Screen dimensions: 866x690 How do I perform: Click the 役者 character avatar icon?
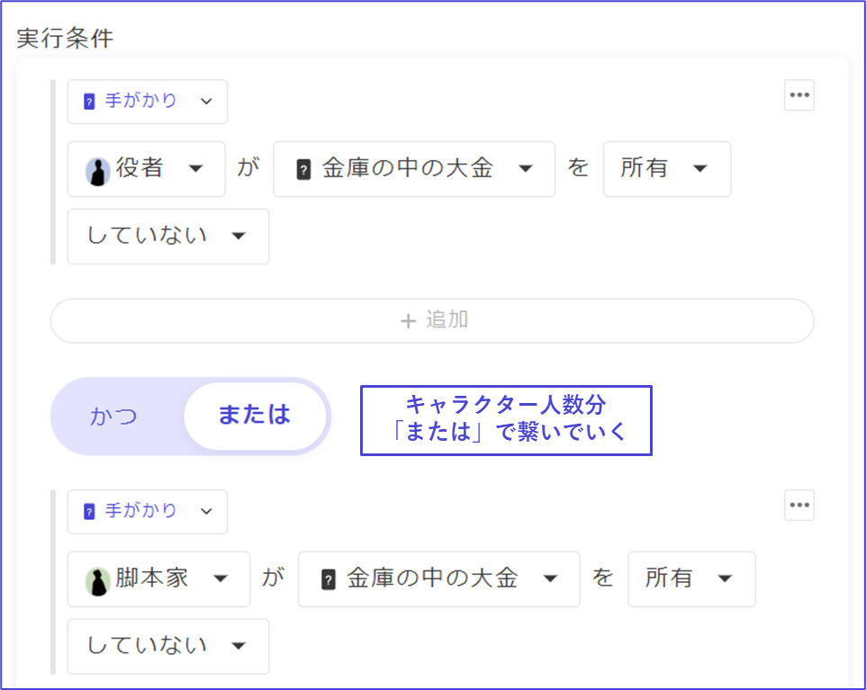click(x=98, y=170)
